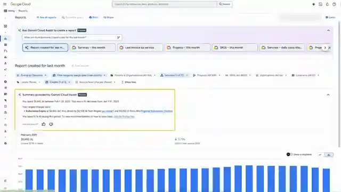The width and height of the screenshot is (341, 192).
Task: Click Show less filters button
Action: 128,82
